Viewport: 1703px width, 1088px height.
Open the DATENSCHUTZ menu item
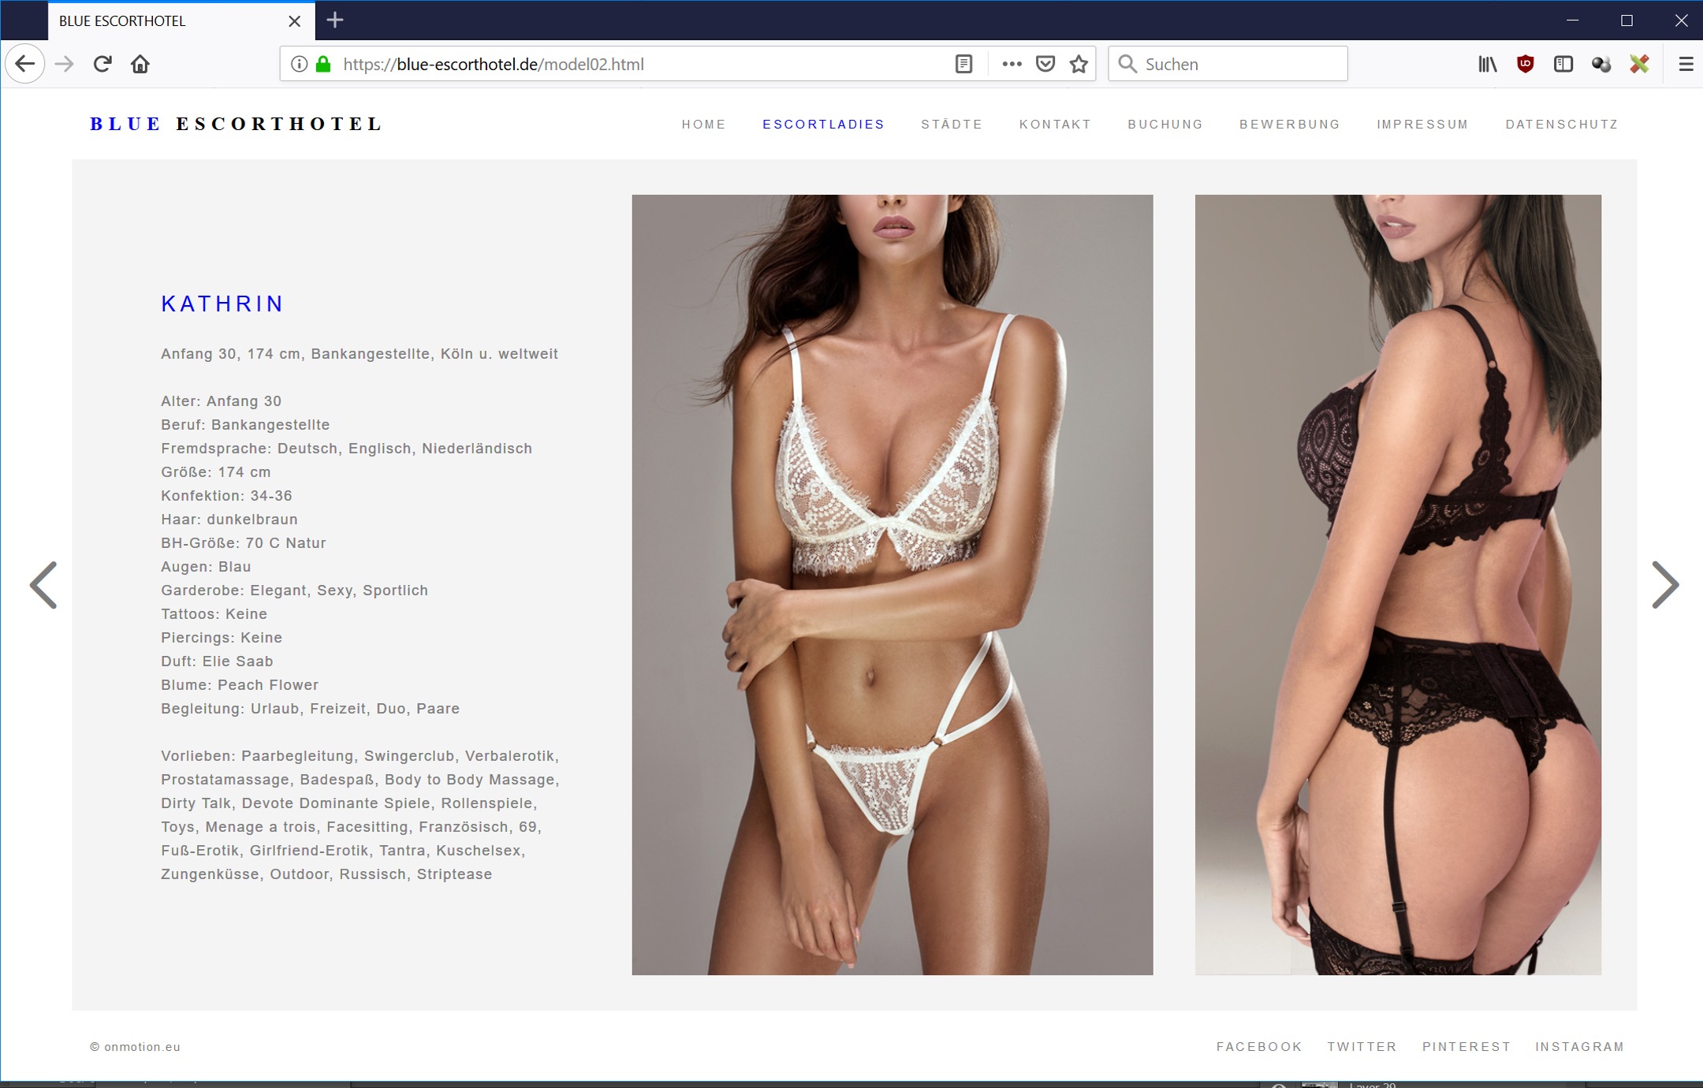click(x=1561, y=125)
